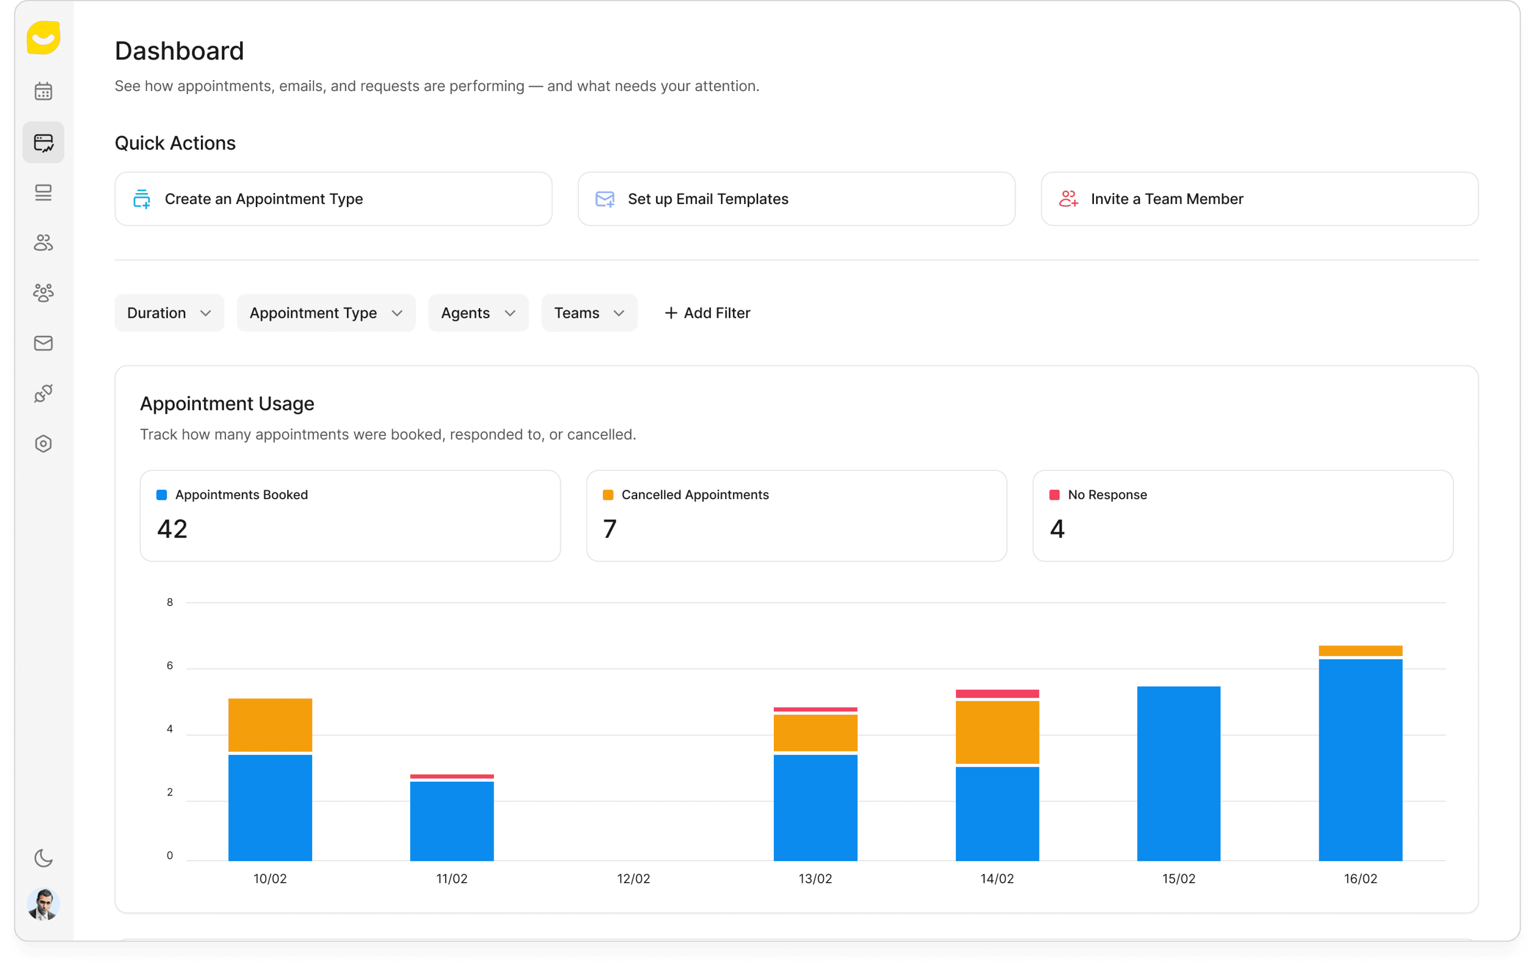Expand the Appointment Type filter dropdown
This screenshot has height=970, width=1535.
(x=326, y=313)
